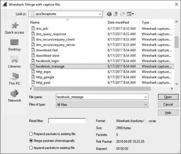Expand the Look in folder dropdown
Screen dimensions: 181x154
point(100,14)
